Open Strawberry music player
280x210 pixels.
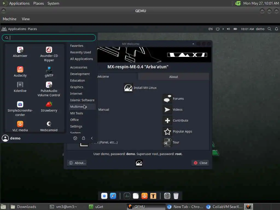pos(49,107)
